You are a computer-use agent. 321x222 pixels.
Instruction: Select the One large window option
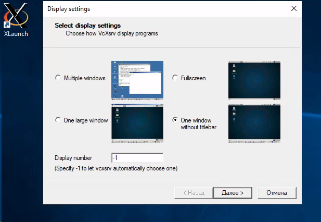[x=58, y=120]
